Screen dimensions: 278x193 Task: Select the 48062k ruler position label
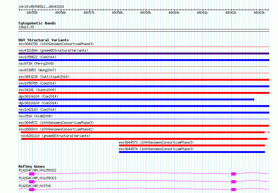[231, 13]
